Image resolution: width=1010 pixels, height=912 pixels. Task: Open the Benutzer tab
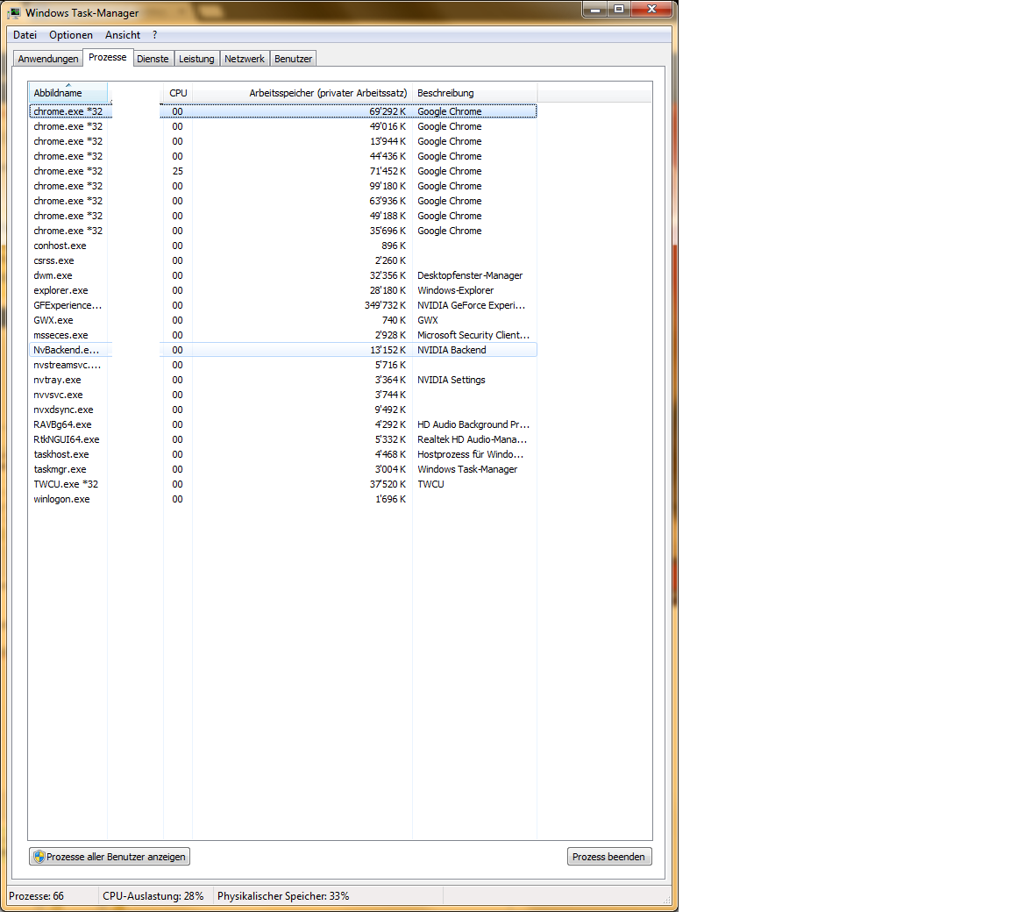(293, 59)
